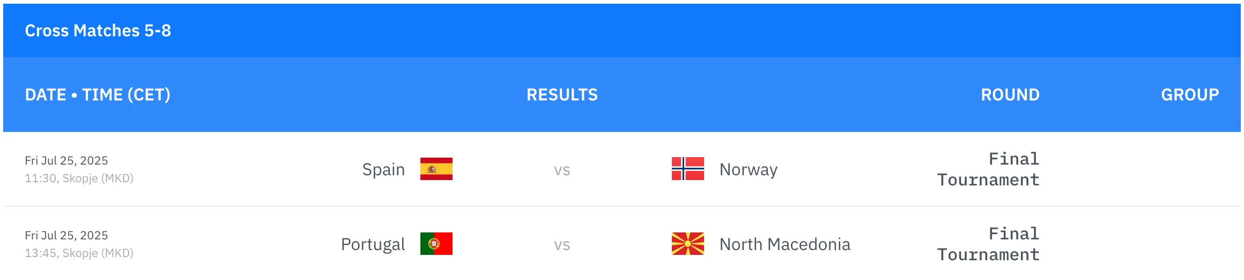Open the Spain team name link
This screenshot has width=1244, height=280.
[383, 169]
